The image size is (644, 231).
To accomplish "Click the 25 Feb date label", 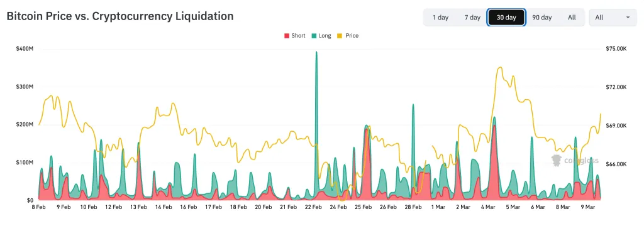I will [364, 207].
